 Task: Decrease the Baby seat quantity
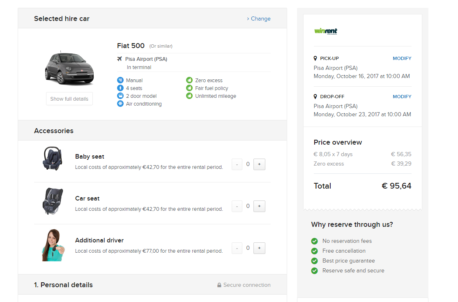tap(237, 164)
